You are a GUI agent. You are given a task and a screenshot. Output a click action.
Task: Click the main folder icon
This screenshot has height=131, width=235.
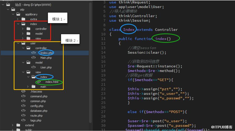[x=34, y=86]
